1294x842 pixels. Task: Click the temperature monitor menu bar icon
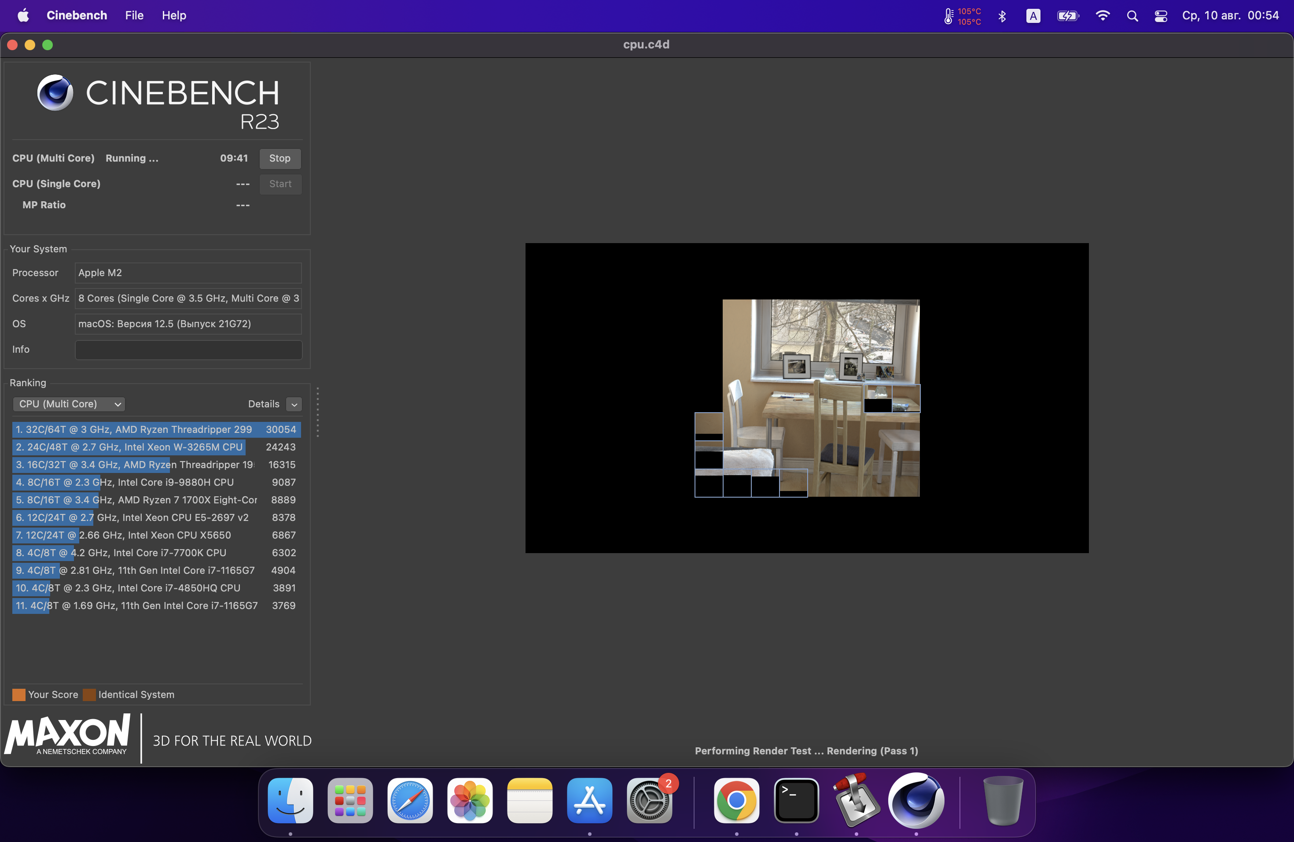pyautogui.click(x=949, y=16)
